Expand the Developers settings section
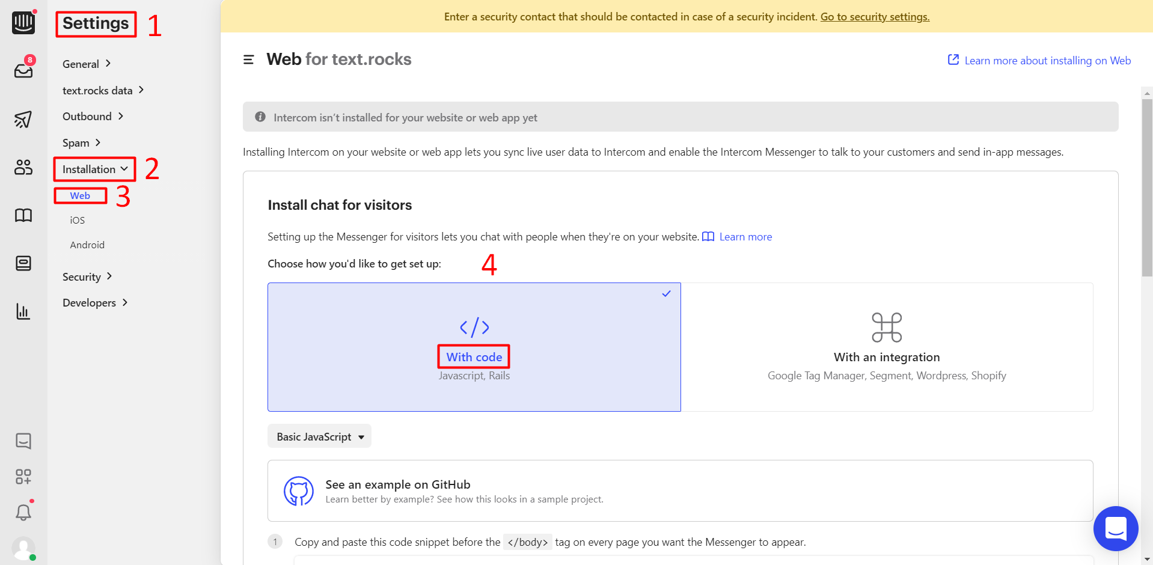The width and height of the screenshot is (1153, 565). 95,303
